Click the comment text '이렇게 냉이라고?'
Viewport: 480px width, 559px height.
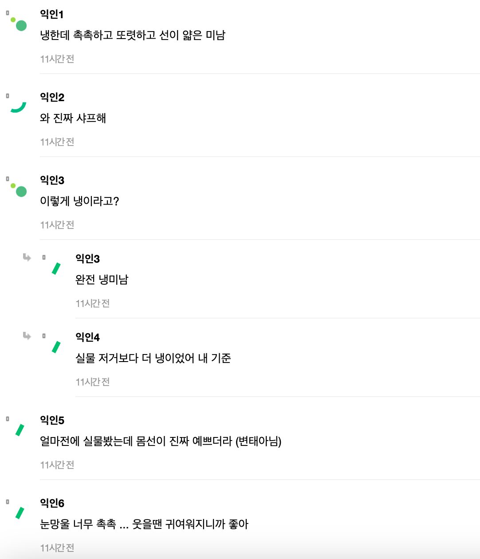(80, 201)
